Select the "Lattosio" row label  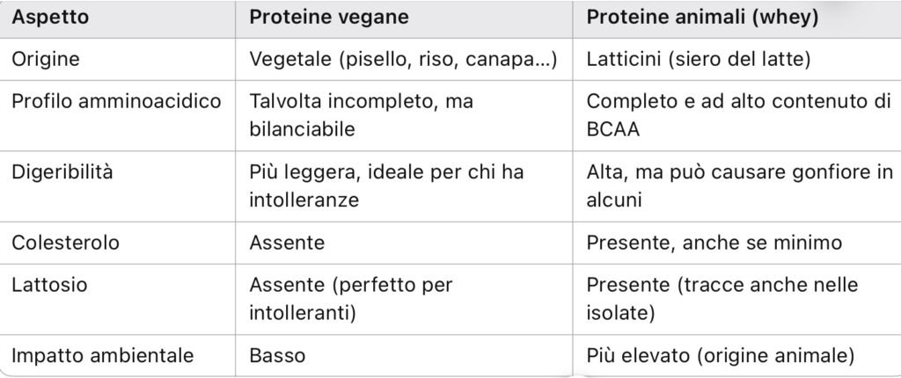point(48,284)
